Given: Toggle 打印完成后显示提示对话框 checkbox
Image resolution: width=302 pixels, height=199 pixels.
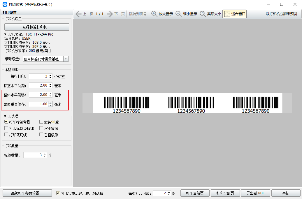Looking at the screenshot, I should pos(58,193).
